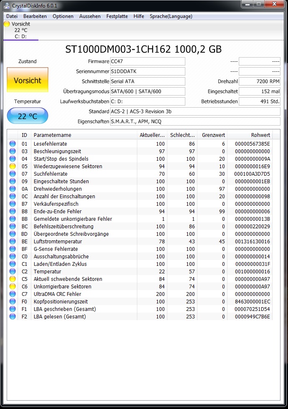Click status orb for Drehwiederholungen row
288x409 pixels.
click(x=12, y=189)
